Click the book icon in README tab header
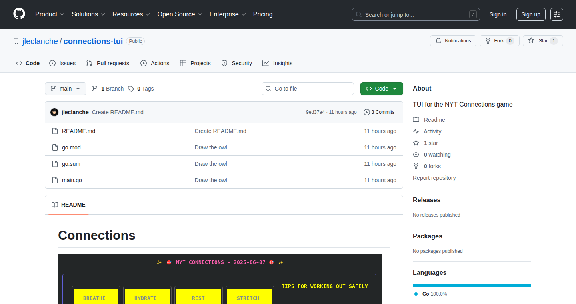This screenshot has width=576, height=304. (x=55, y=205)
